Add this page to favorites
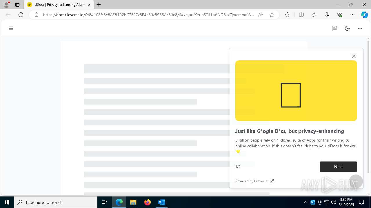 tap(272, 15)
